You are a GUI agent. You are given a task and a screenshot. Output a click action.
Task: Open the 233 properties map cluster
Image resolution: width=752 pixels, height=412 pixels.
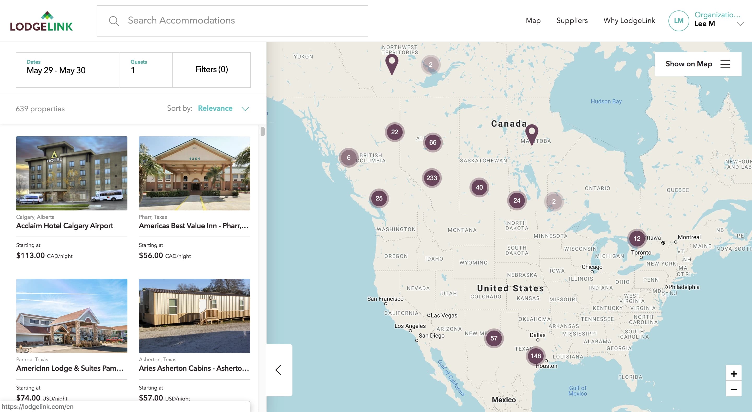coord(431,178)
